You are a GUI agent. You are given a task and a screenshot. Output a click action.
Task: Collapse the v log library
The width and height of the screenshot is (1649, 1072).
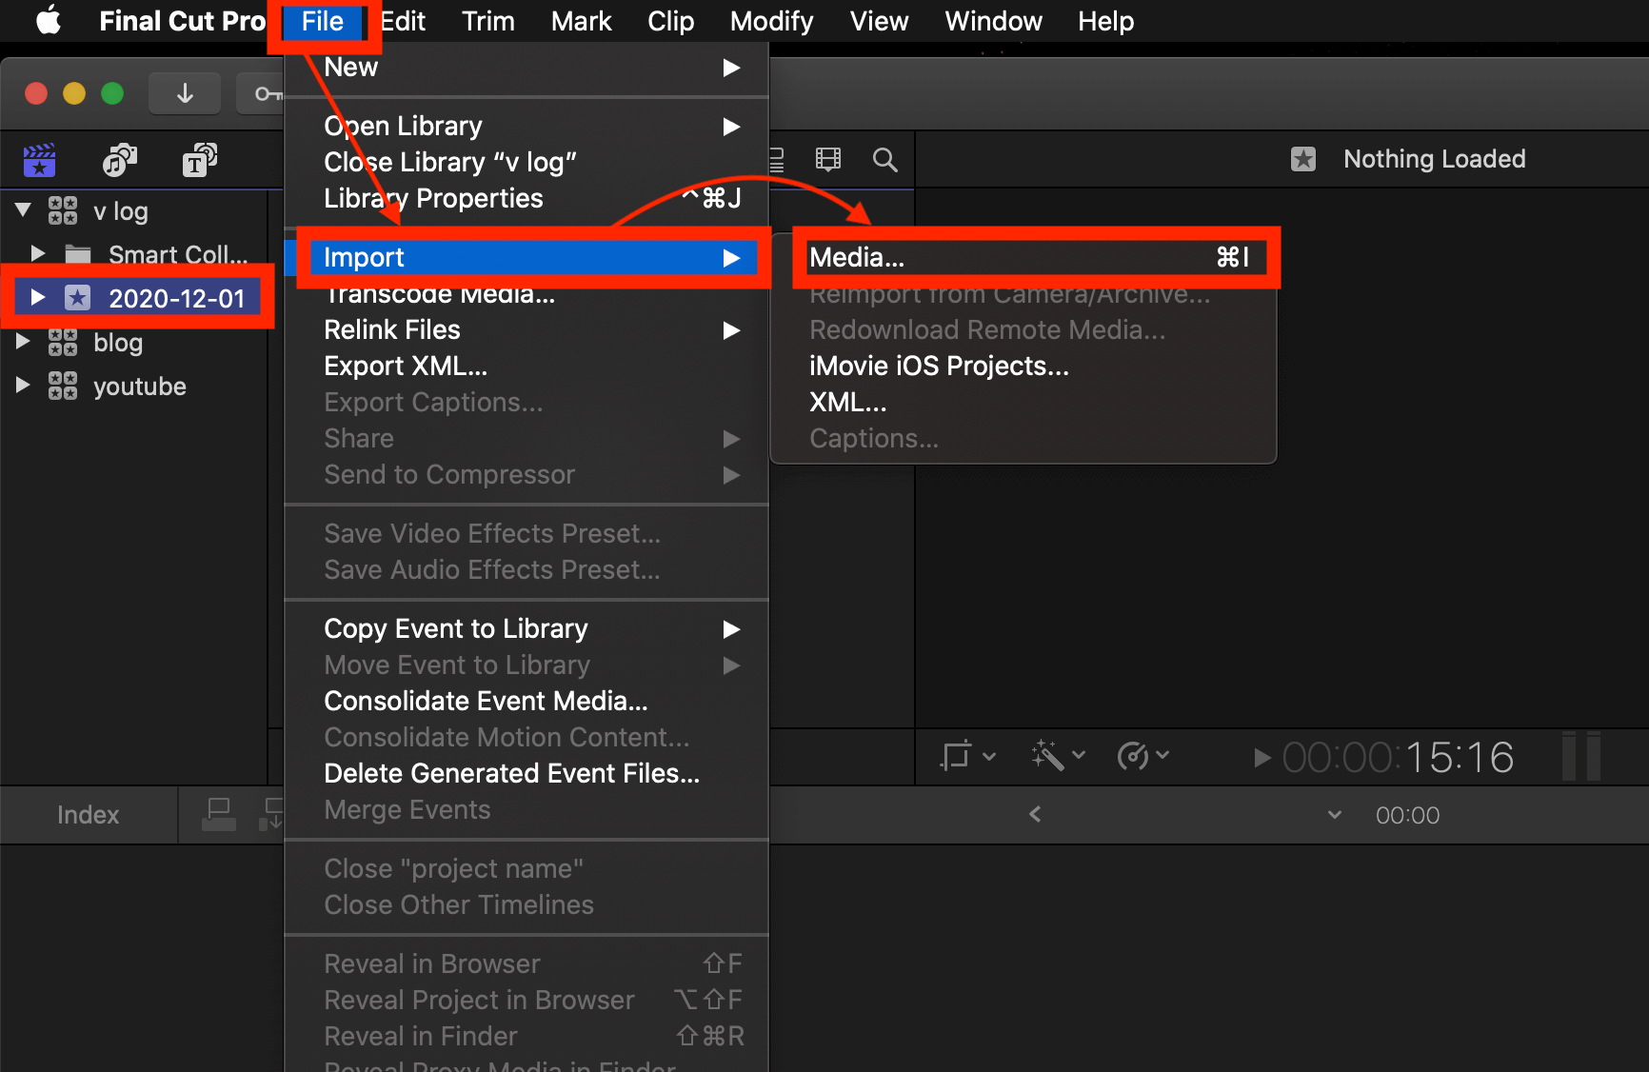tap(24, 209)
